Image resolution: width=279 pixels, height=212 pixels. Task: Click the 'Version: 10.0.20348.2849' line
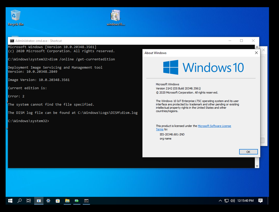pos(33,72)
